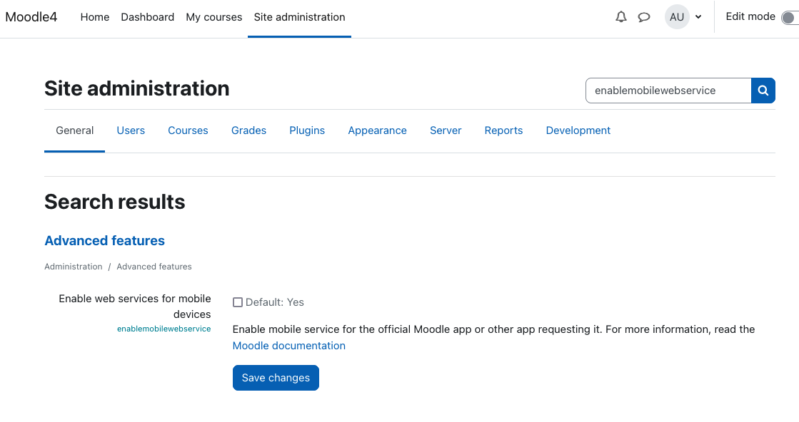This screenshot has height=422, width=799.
Task: Switch to the Users tab
Action: pos(131,130)
